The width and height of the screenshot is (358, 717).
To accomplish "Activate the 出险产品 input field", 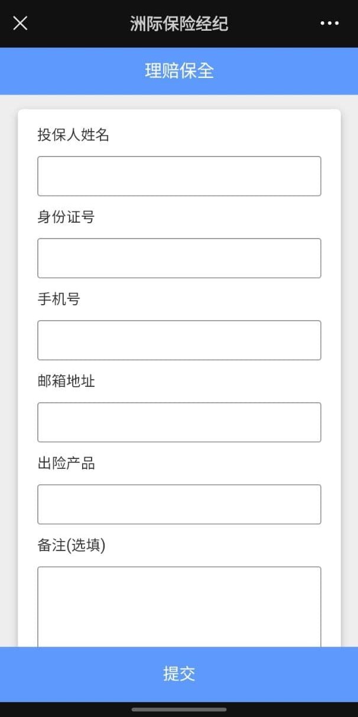I will pos(179,504).
